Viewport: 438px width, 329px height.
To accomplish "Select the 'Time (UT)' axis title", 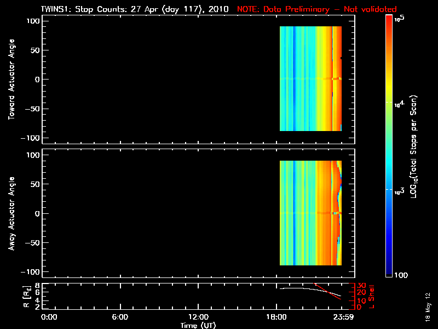I will click(x=198, y=325).
